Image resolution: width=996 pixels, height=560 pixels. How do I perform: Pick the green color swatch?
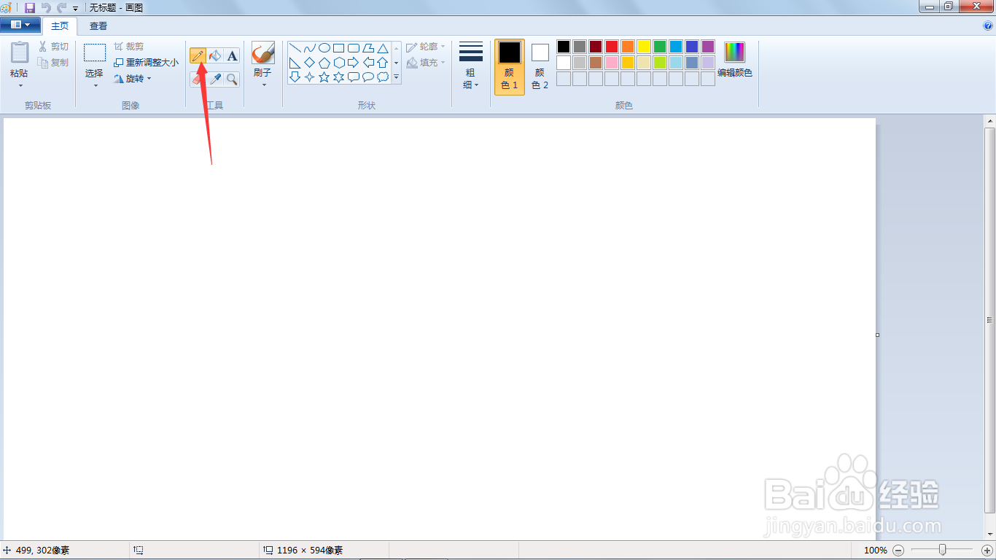pos(660,47)
